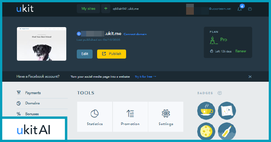Open the site preview thumbnail with the dog
This screenshot has width=271, height=142.
(x=41, y=44)
